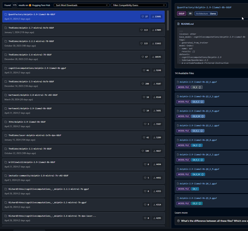Click heart icon on TheBloke dolphin-2.1-mistral row

coord(143,151)
